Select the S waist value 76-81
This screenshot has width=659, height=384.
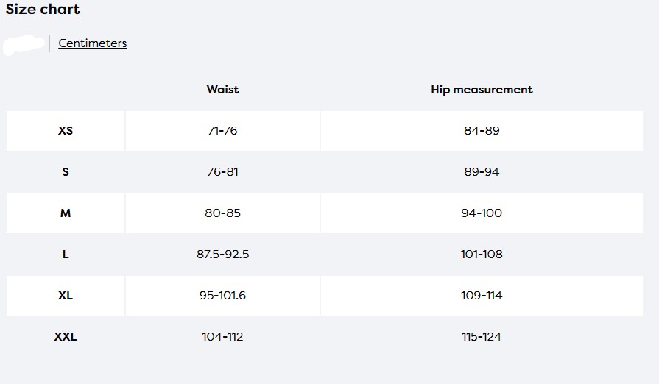[x=223, y=171]
